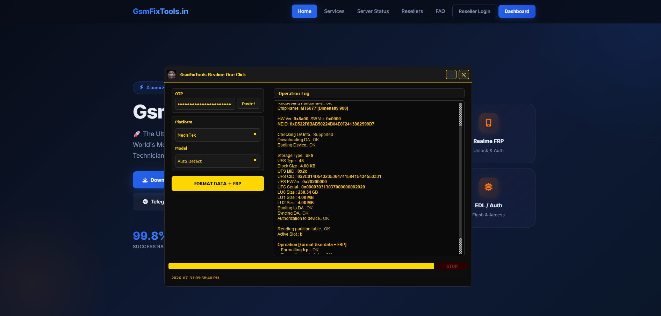Click the Paste! button
661x316 pixels.
tap(249, 104)
